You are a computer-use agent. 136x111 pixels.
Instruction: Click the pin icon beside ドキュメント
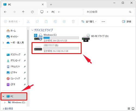pyautogui.click(x=25, y=67)
